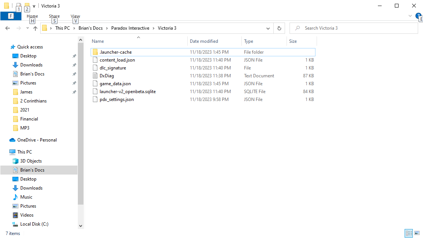Open Downloads under This PC
Screen dimensions: 423x238
(x=31, y=188)
